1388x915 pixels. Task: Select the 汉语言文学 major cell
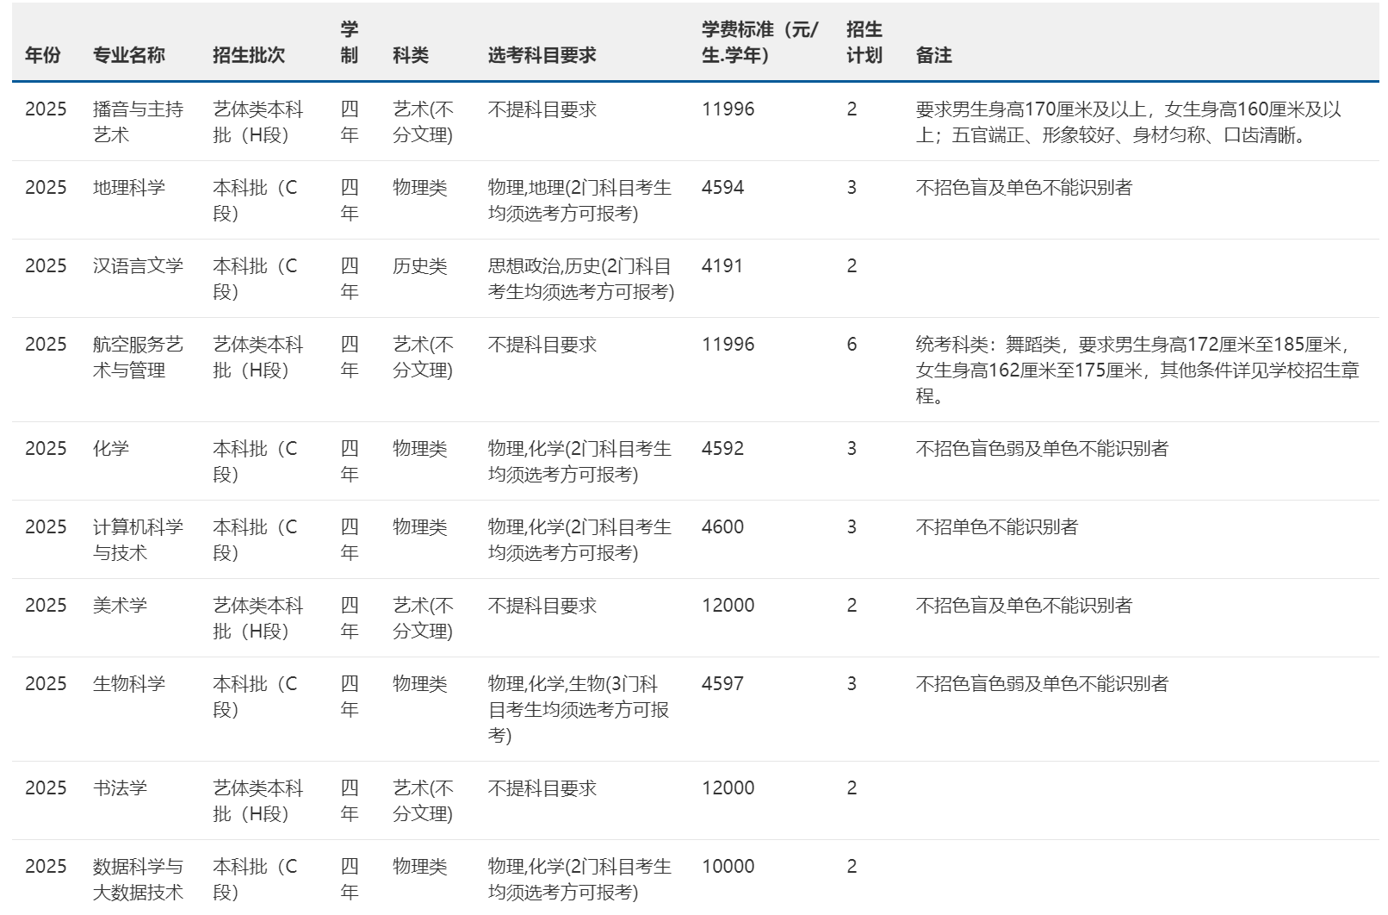pyautogui.click(x=139, y=266)
